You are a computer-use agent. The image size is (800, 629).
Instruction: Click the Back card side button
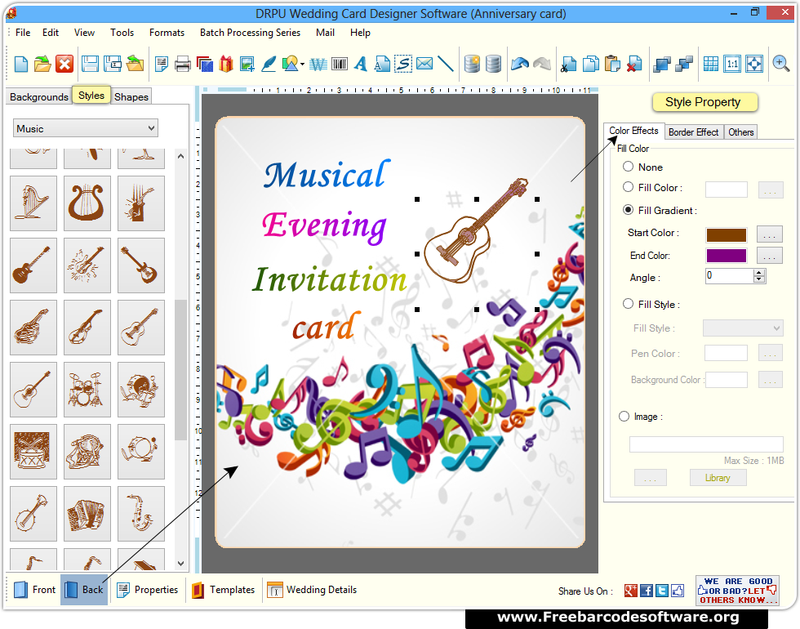click(x=84, y=590)
